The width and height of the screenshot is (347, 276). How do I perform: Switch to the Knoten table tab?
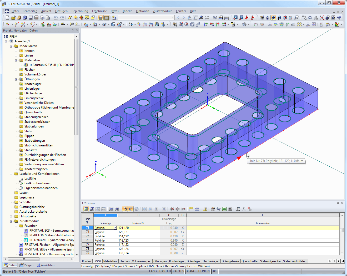[86, 261]
